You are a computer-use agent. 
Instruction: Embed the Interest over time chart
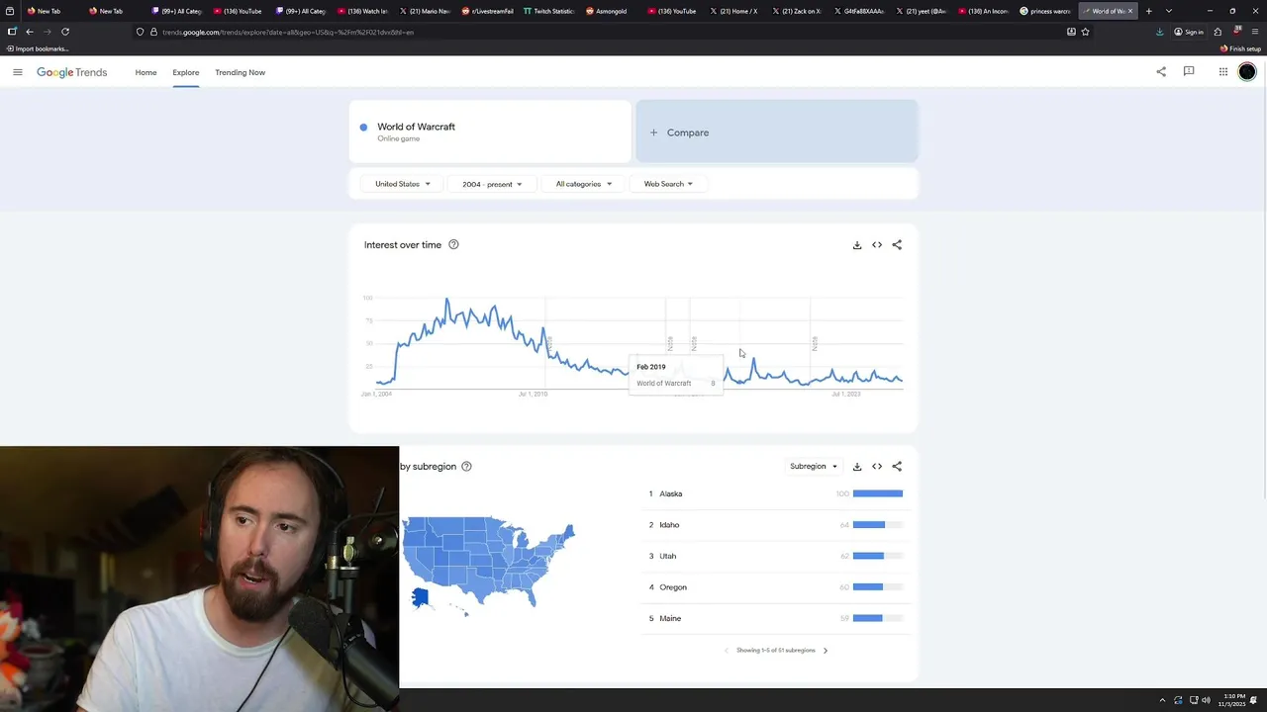click(877, 245)
